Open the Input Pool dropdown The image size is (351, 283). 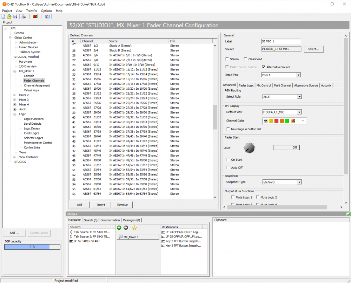[x=299, y=75]
